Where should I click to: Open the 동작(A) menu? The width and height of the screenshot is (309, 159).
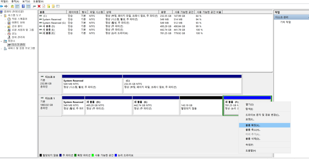15,2
